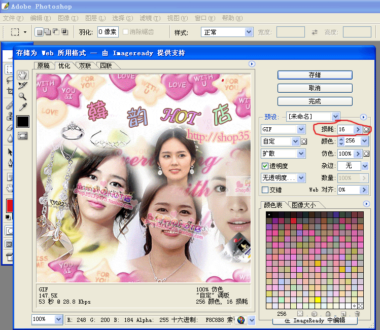
Task: Click the red foreground color swatch
Action: [9, 206]
